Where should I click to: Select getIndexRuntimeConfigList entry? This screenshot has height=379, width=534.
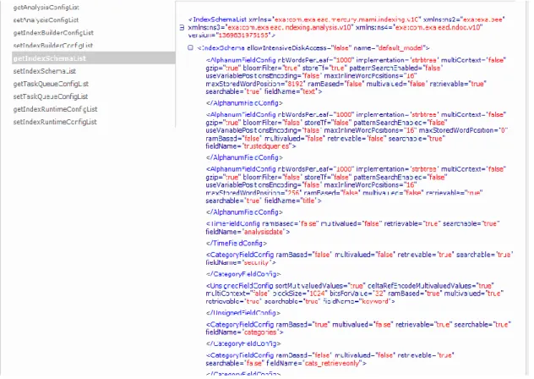tap(55, 109)
